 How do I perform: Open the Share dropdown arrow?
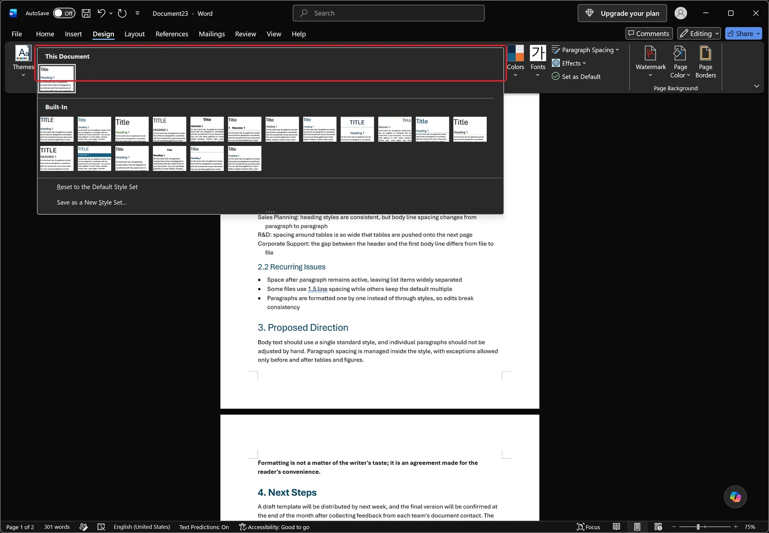(758, 34)
